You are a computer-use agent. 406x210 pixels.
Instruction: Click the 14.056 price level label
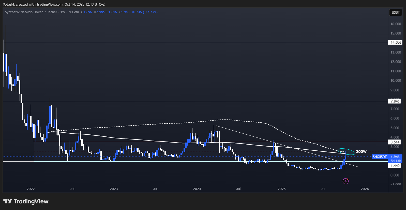[x=395, y=42]
